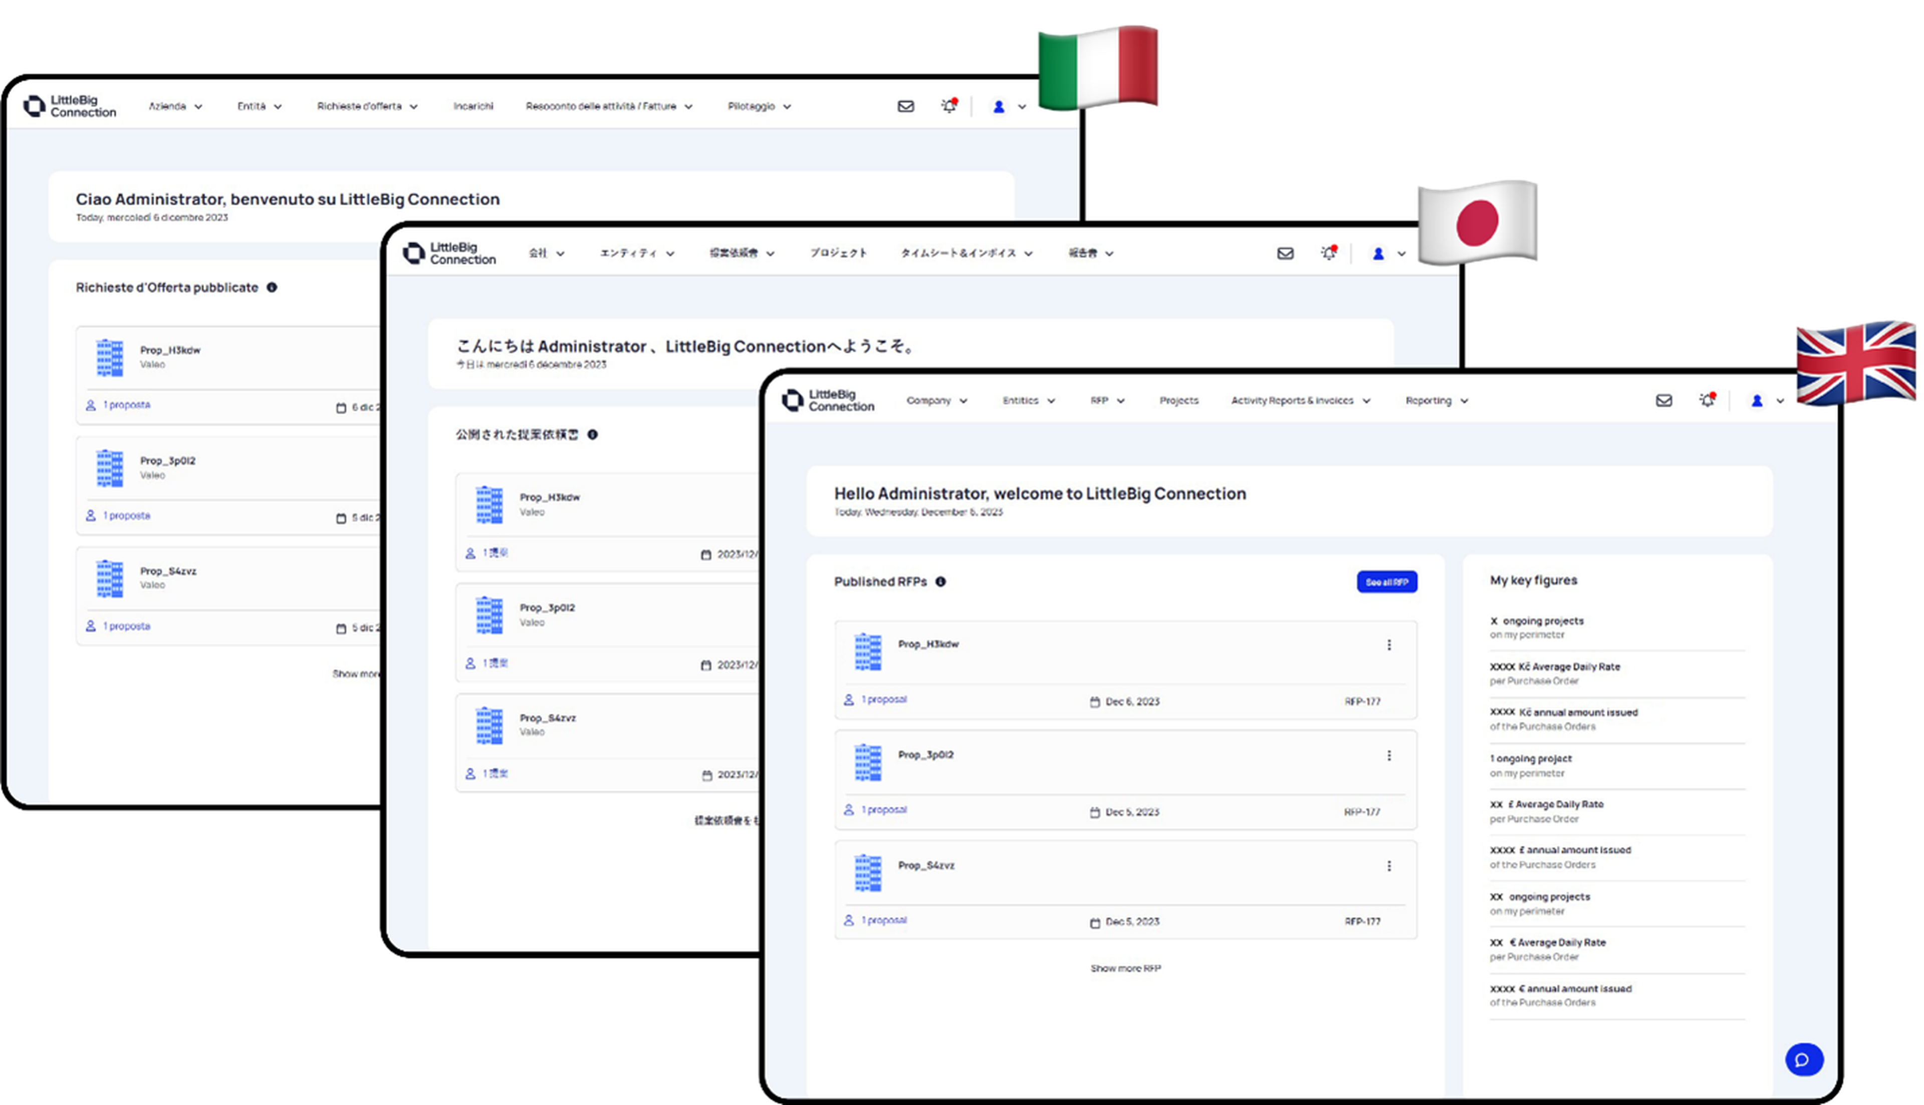Viewport: 1924px width, 1105px height.
Task: Click 'XXXX £ annual amount issued' figure
Action: [x=1560, y=851]
